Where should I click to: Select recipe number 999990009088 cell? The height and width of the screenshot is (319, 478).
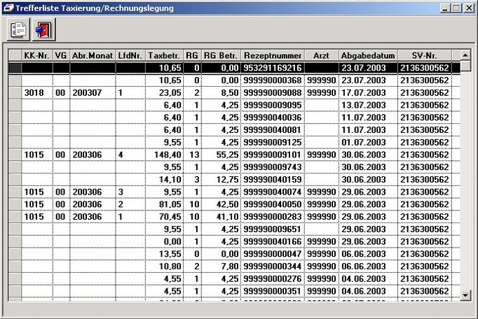click(x=273, y=92)
